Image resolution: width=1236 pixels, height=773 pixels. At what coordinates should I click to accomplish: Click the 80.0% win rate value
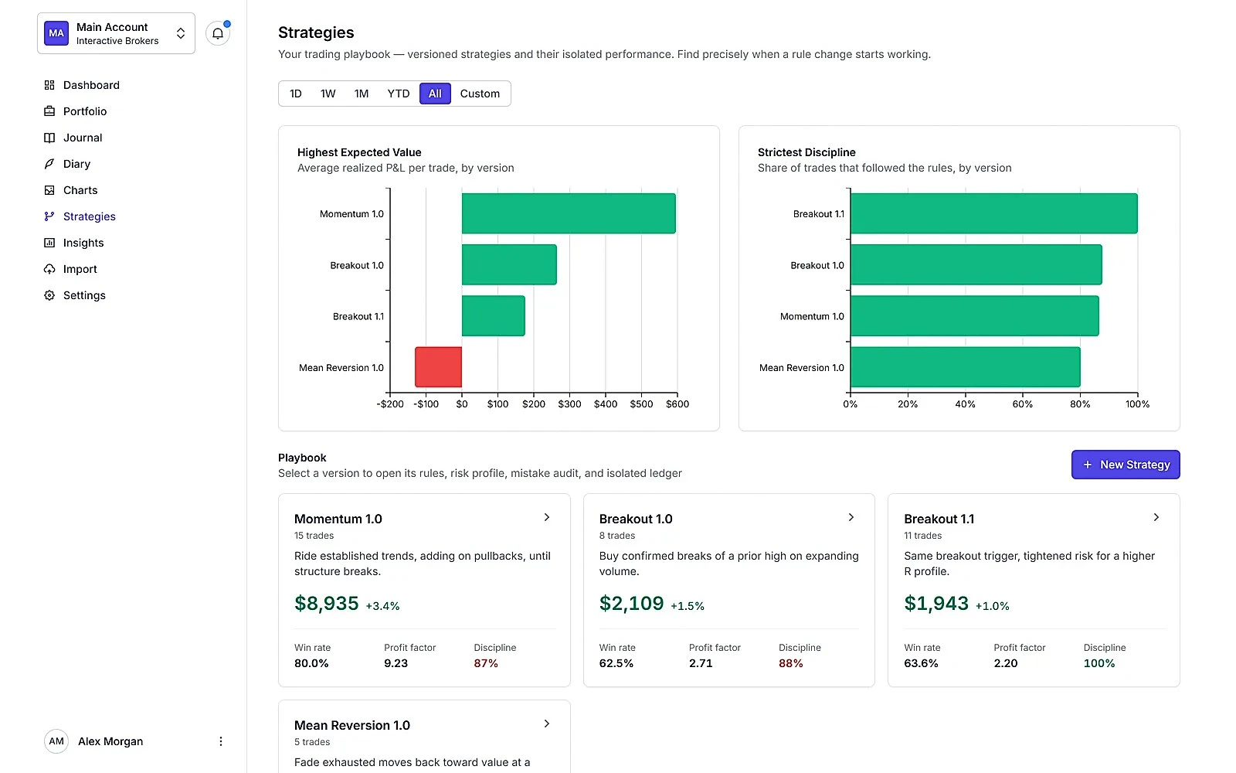[x=311, y=663]
